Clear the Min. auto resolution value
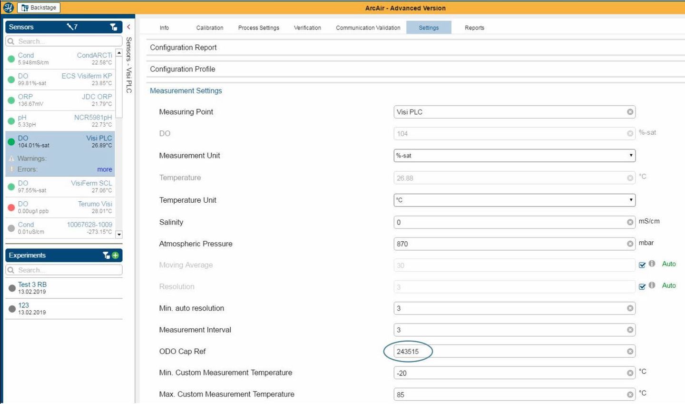The height and width of the screenshot is (404, 685). (630, 308)
